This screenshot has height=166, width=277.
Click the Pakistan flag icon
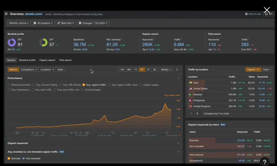coord(191,95)
